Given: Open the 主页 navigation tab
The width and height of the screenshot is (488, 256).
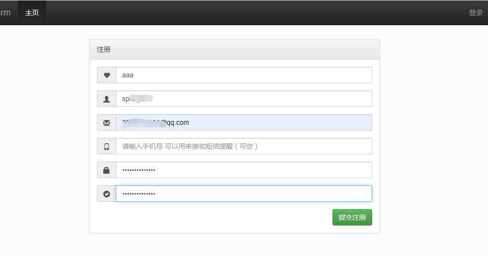Looking at the screenshot, I should point(32,13).
